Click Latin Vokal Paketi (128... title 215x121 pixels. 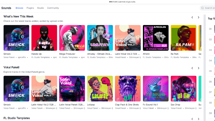(72, 105)
